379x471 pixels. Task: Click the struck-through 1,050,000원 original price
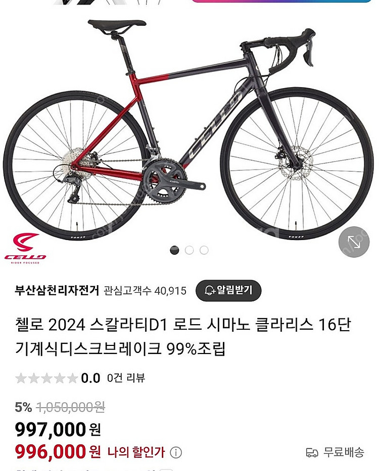(71, 408)
